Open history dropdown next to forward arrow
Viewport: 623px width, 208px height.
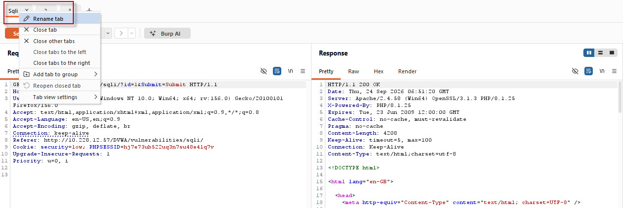click(x=132, y=33)
